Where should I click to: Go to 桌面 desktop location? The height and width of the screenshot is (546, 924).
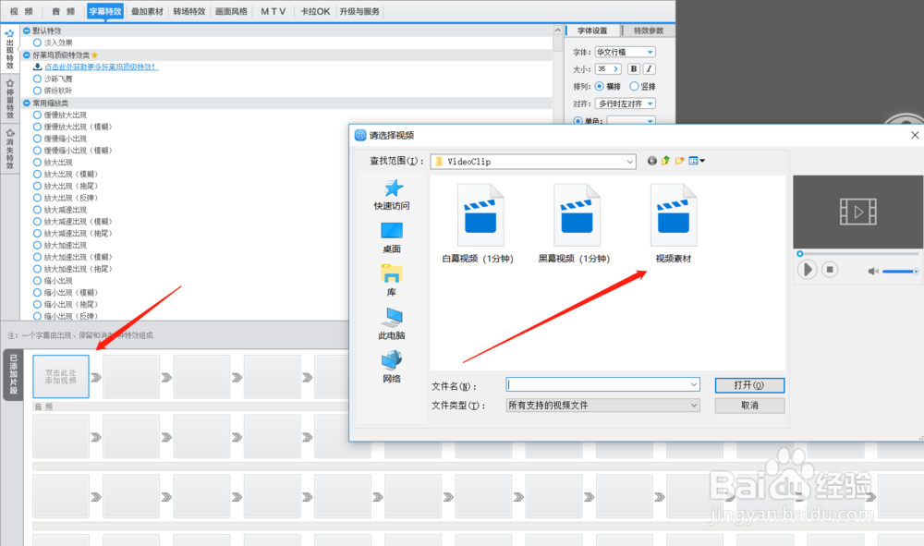coord(391,237)
